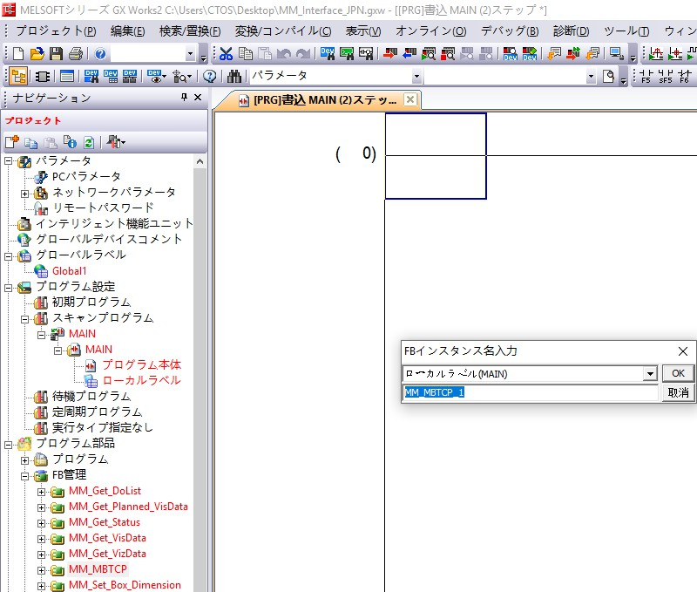
Task: Click the Cut scissors icon
Action: click(226, 54)
